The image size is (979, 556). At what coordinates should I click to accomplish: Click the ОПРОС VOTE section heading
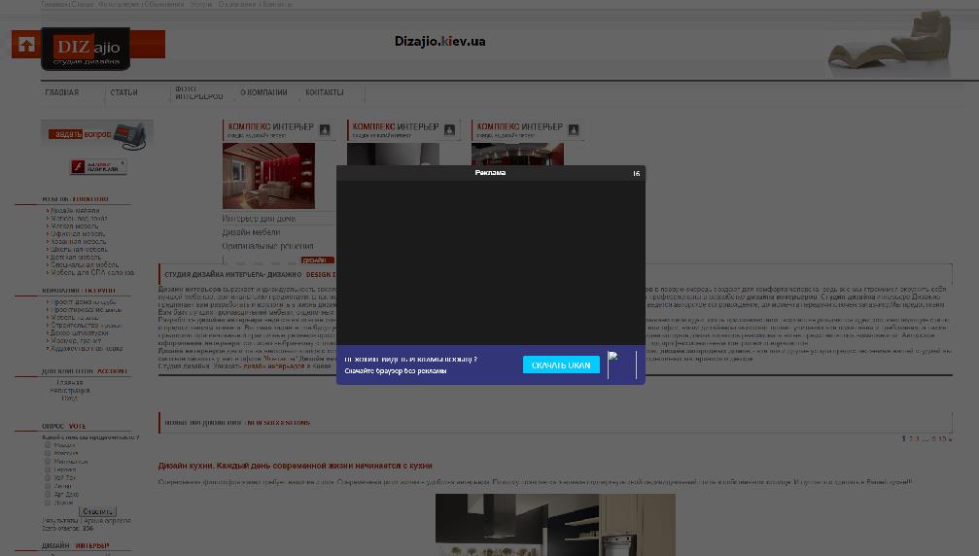(x=64, y=426)
